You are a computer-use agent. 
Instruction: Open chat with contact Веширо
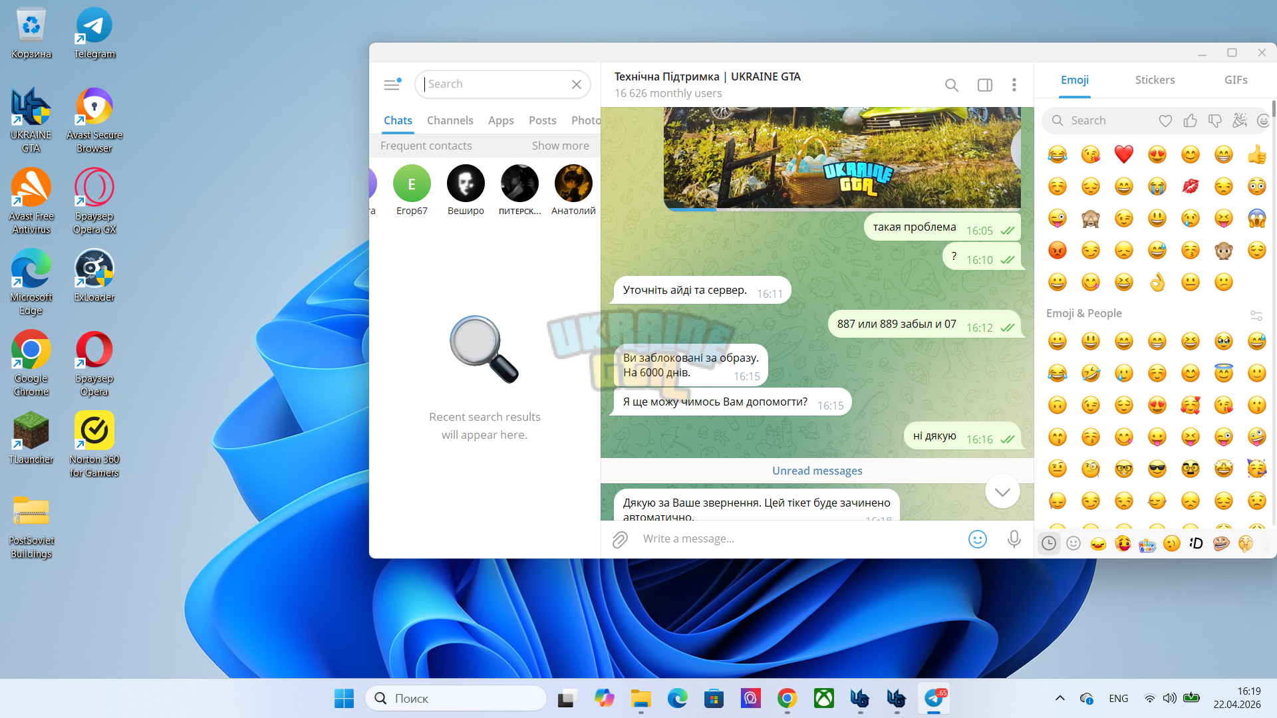click(466, 190)
